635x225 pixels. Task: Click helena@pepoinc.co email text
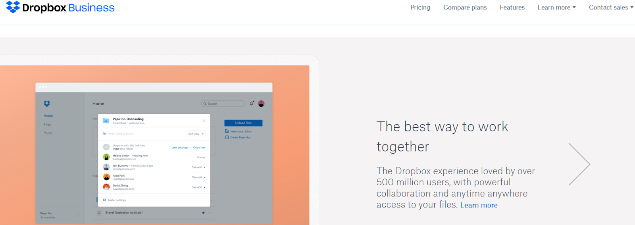pos(125,159)
